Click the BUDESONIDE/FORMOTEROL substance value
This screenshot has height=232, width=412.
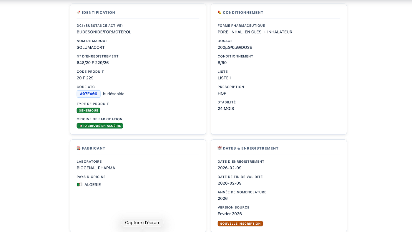click(x=104, y=32)
